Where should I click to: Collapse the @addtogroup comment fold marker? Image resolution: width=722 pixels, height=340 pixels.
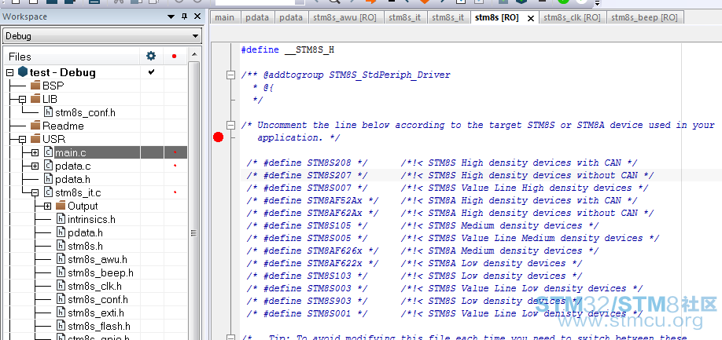(x=230, y=75)
